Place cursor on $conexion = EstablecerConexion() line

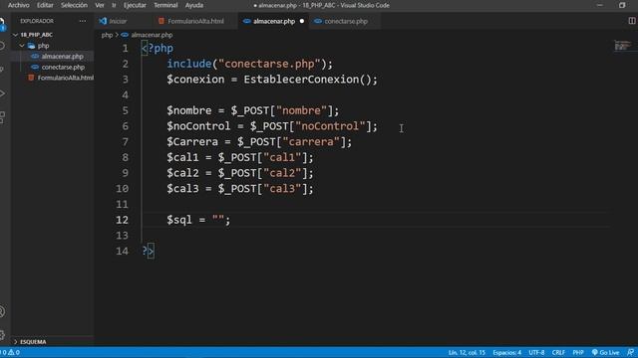(272, 80)
